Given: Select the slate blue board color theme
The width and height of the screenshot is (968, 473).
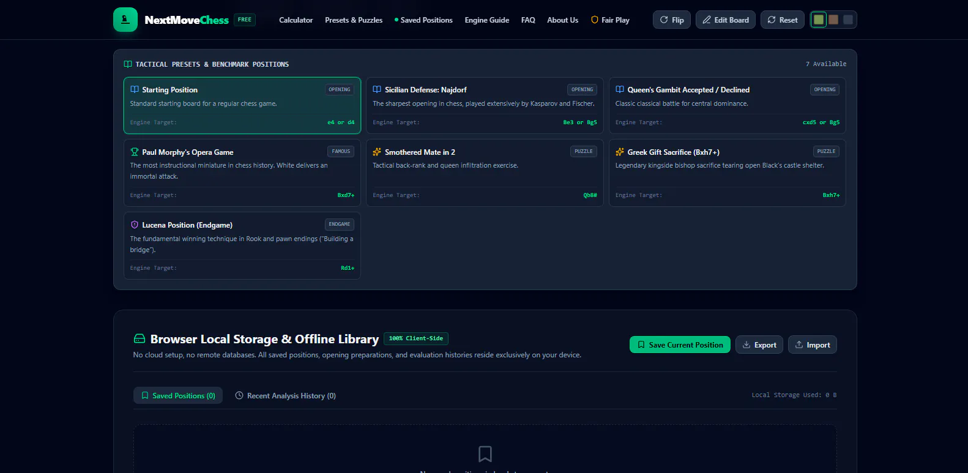Looking at the screenshot, I should [x=848, y=20].
